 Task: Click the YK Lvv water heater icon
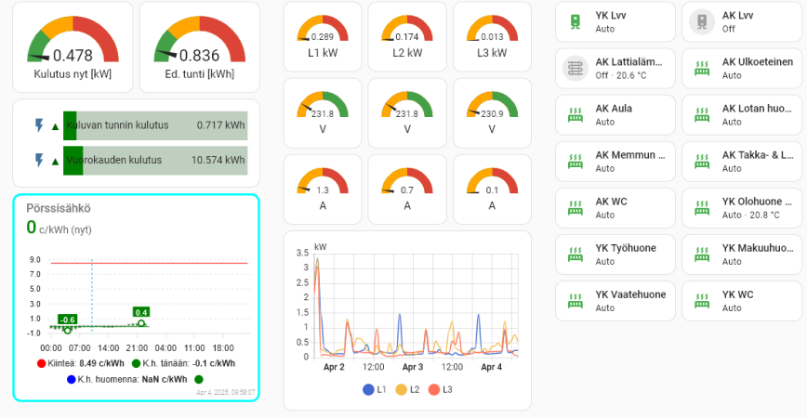click(x=575, y=21)
